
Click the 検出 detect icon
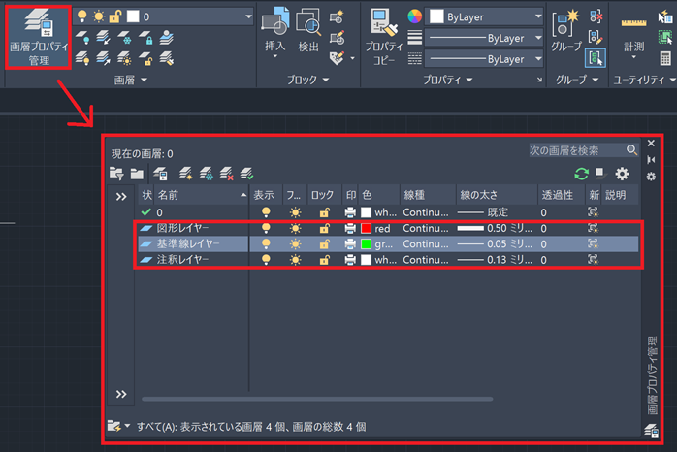tap(308, 22)
